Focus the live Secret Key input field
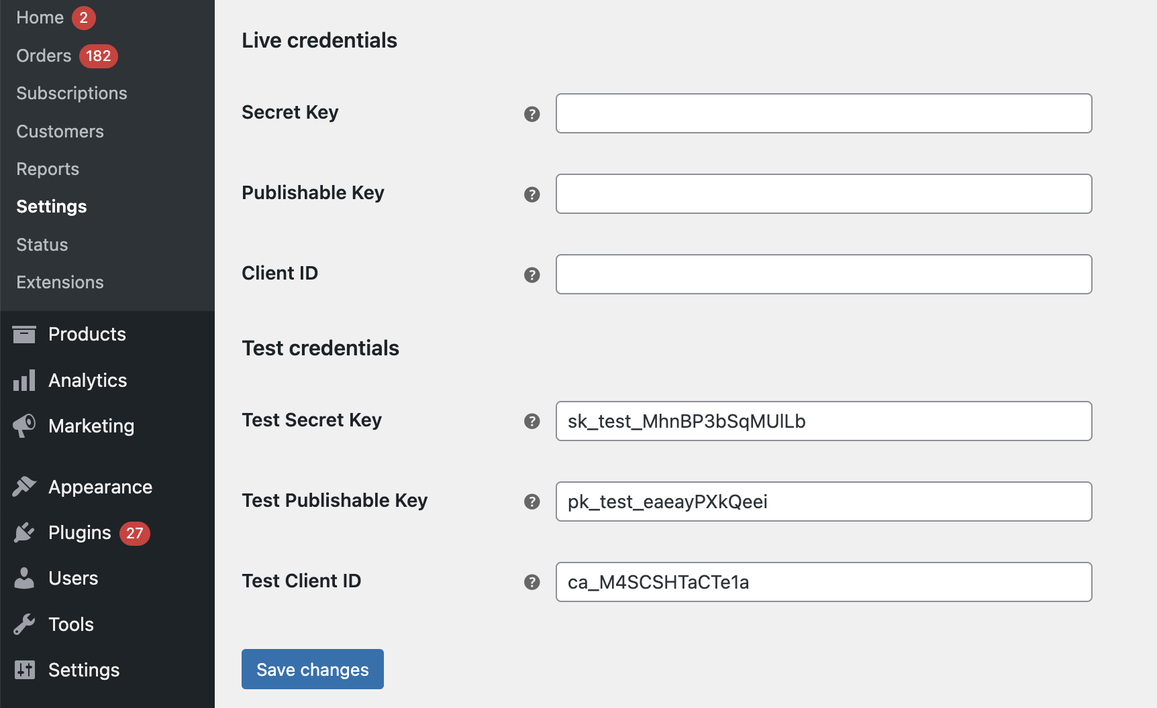This screenshot has width=1157, height=708. pyautogui.click(x=824, y=113)
